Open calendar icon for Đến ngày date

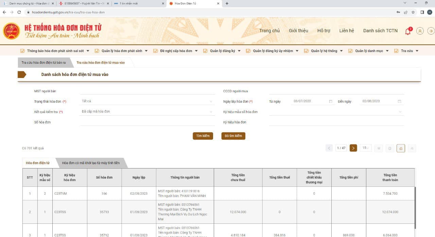tap(399, 101)
